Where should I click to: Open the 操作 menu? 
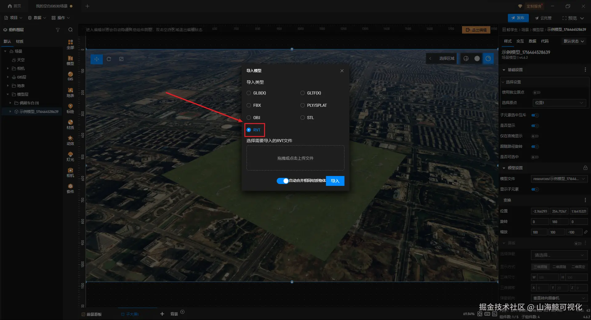[x=61, y=18]
